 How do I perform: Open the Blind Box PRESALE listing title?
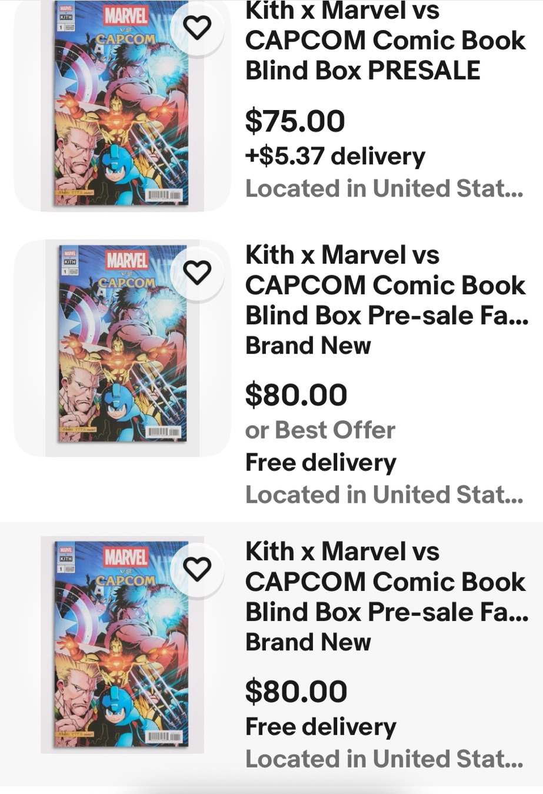(x=385, y=41)
